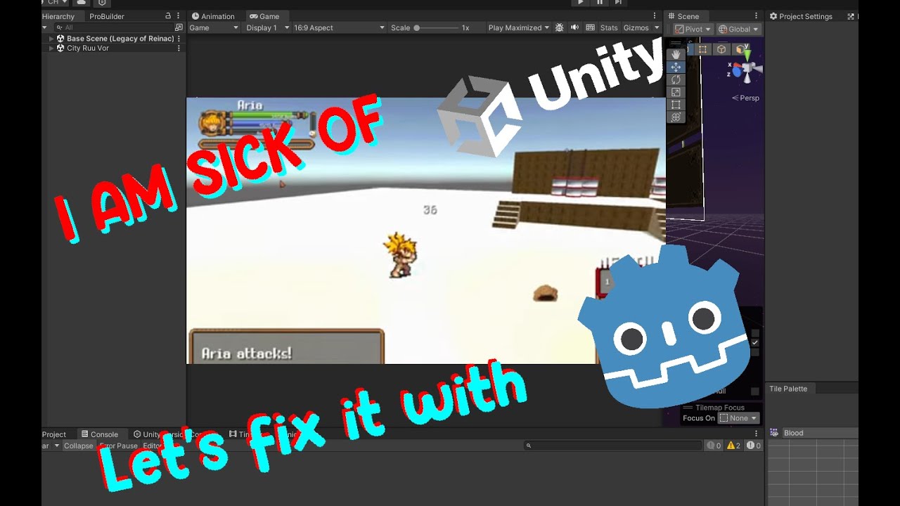The width and height of the screenshot is (900, 506).
Task: Open the 16:9 Aspect dropdown
Action: [339, 27]
